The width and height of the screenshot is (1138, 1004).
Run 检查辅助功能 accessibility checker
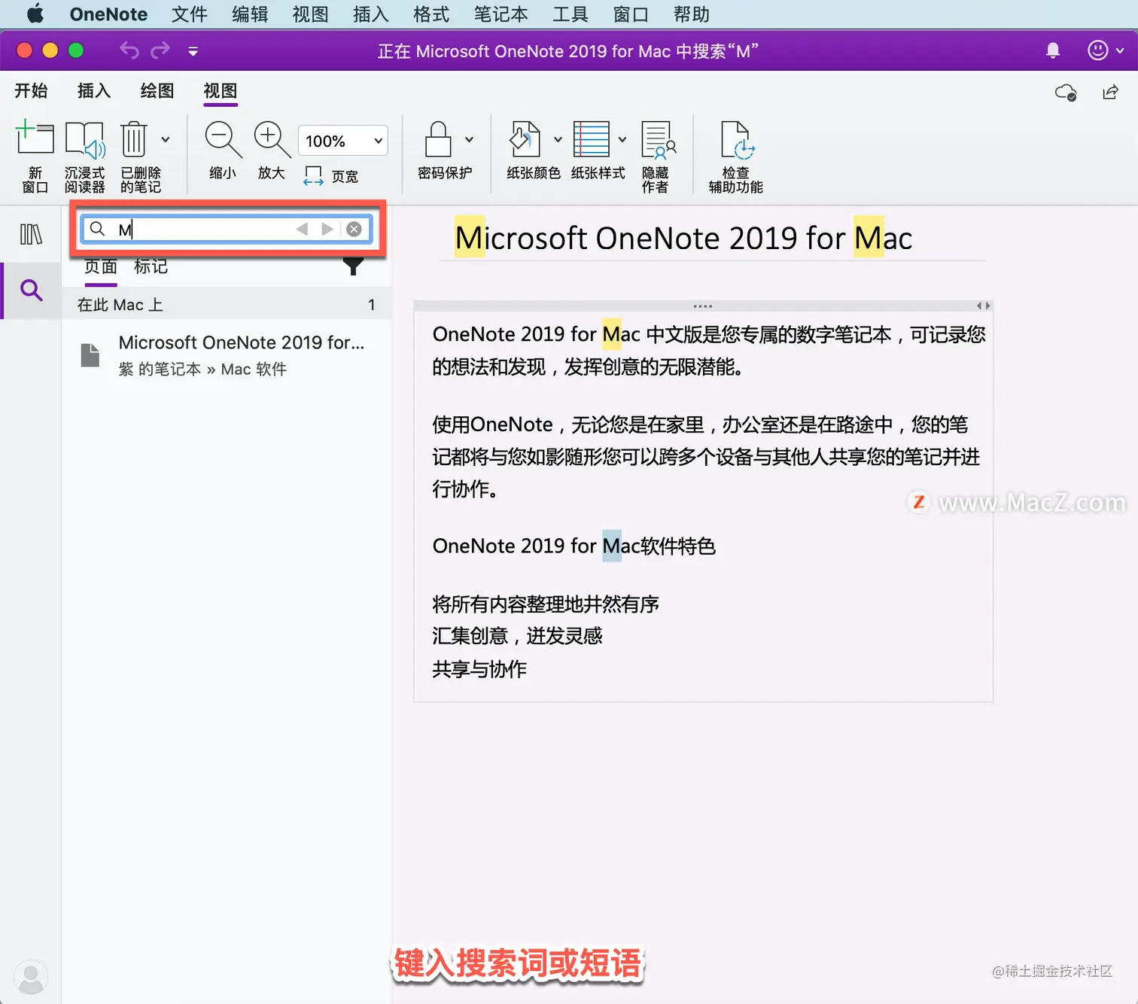point(736,157)
